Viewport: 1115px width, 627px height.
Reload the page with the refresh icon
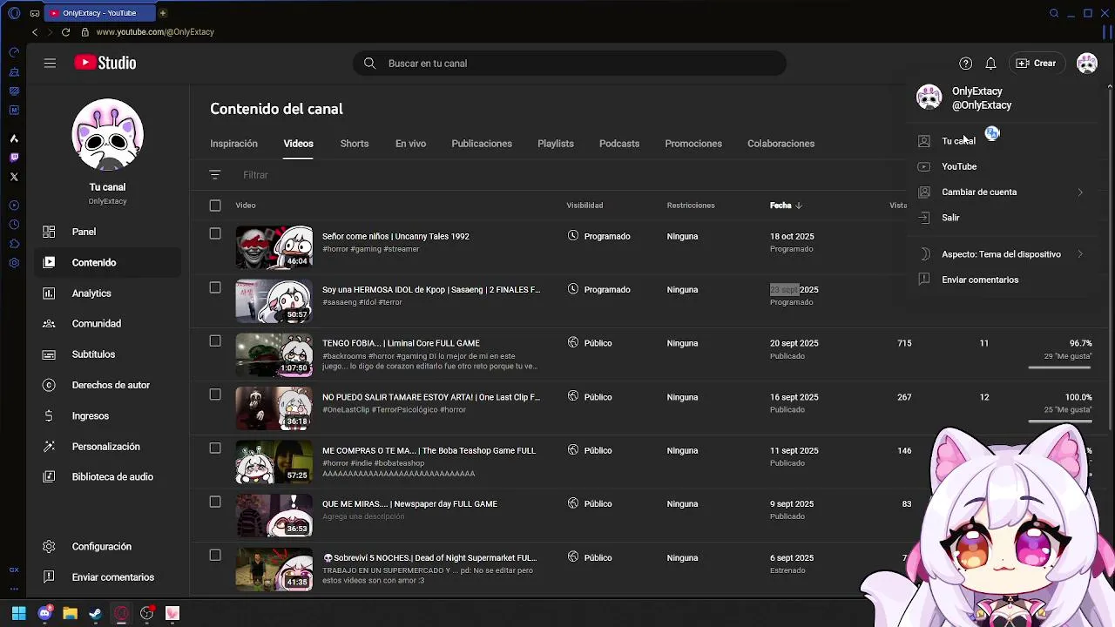click(x=65, y=32)
